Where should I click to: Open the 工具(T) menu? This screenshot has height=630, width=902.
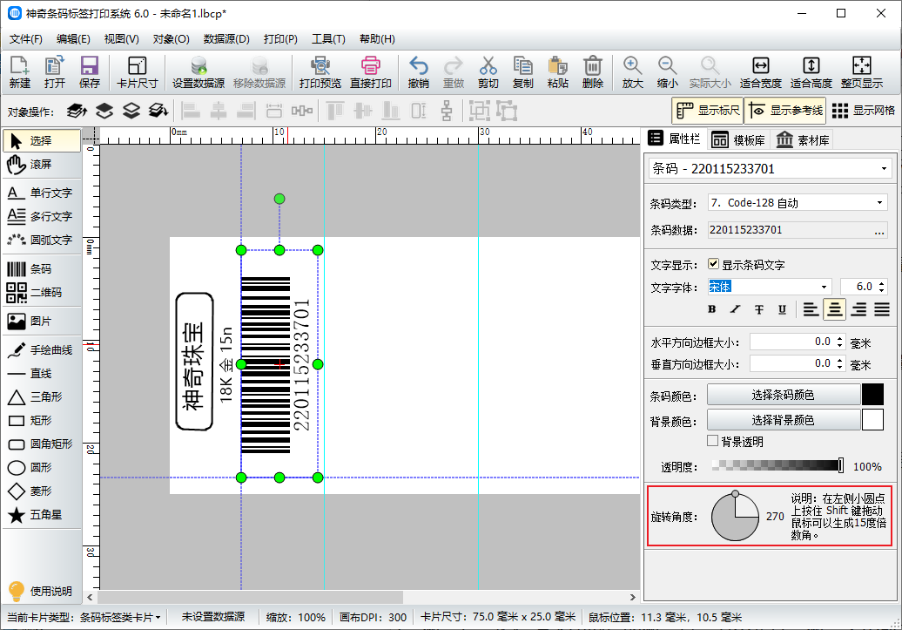pos(328,39)
